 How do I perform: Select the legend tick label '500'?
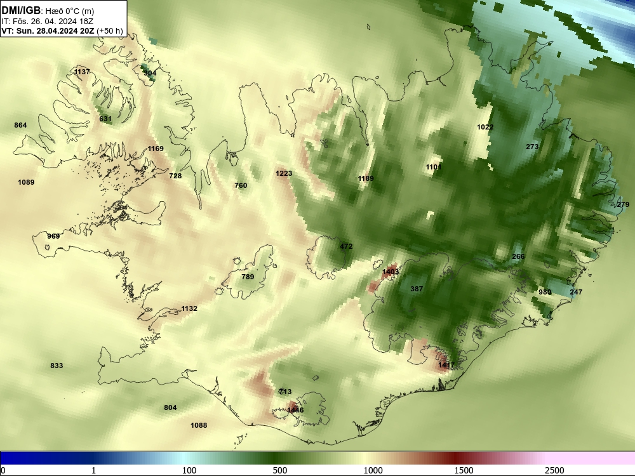point(280,470)
